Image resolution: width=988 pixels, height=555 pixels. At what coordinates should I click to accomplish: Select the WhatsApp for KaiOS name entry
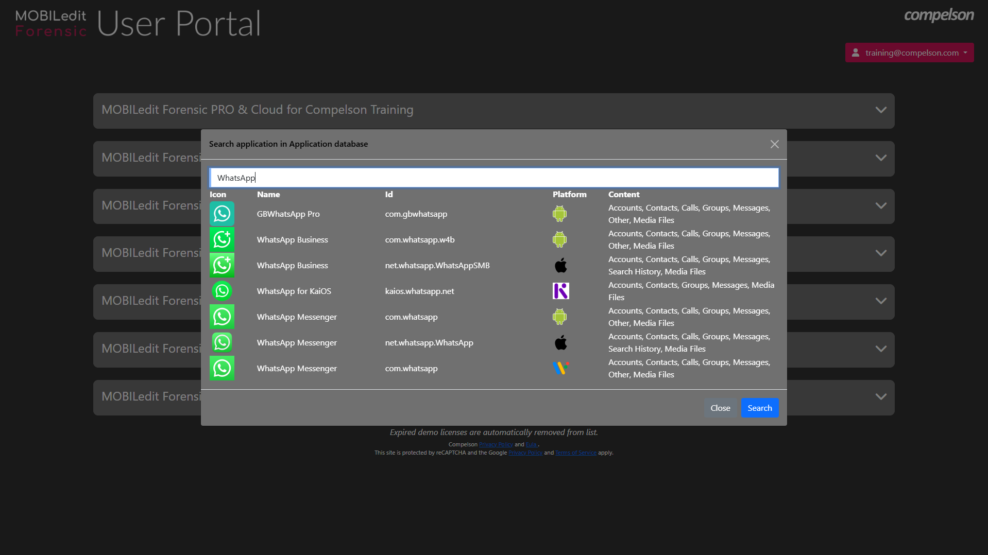coord(294,291)
